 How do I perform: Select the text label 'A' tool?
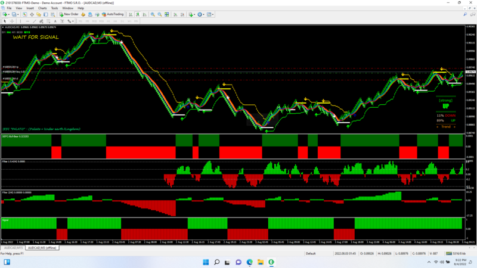pos(55,21)
